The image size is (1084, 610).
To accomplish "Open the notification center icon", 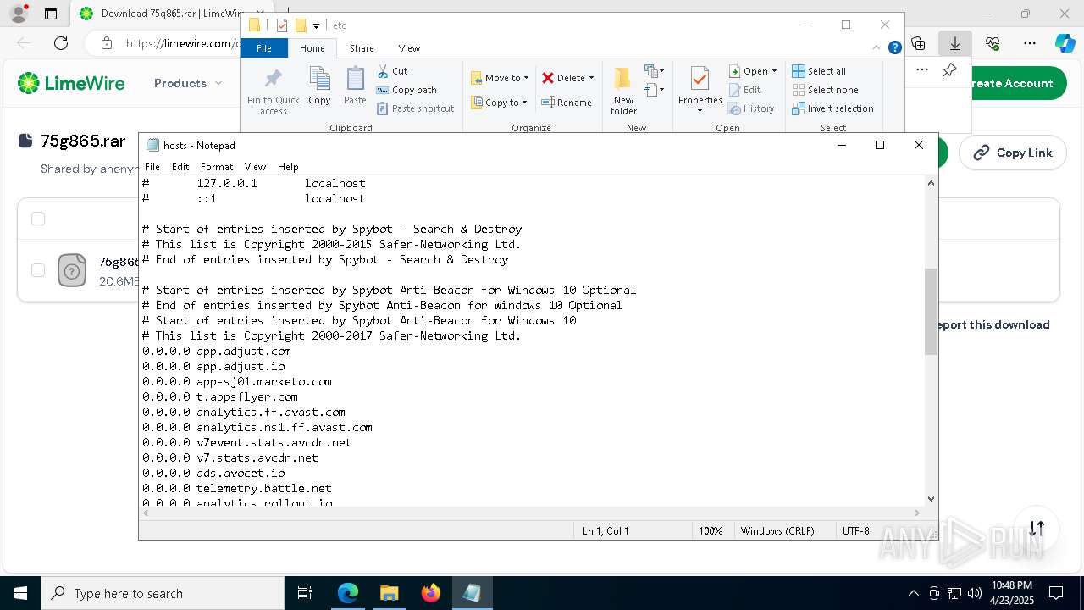I will click(x=1056, y=593).
